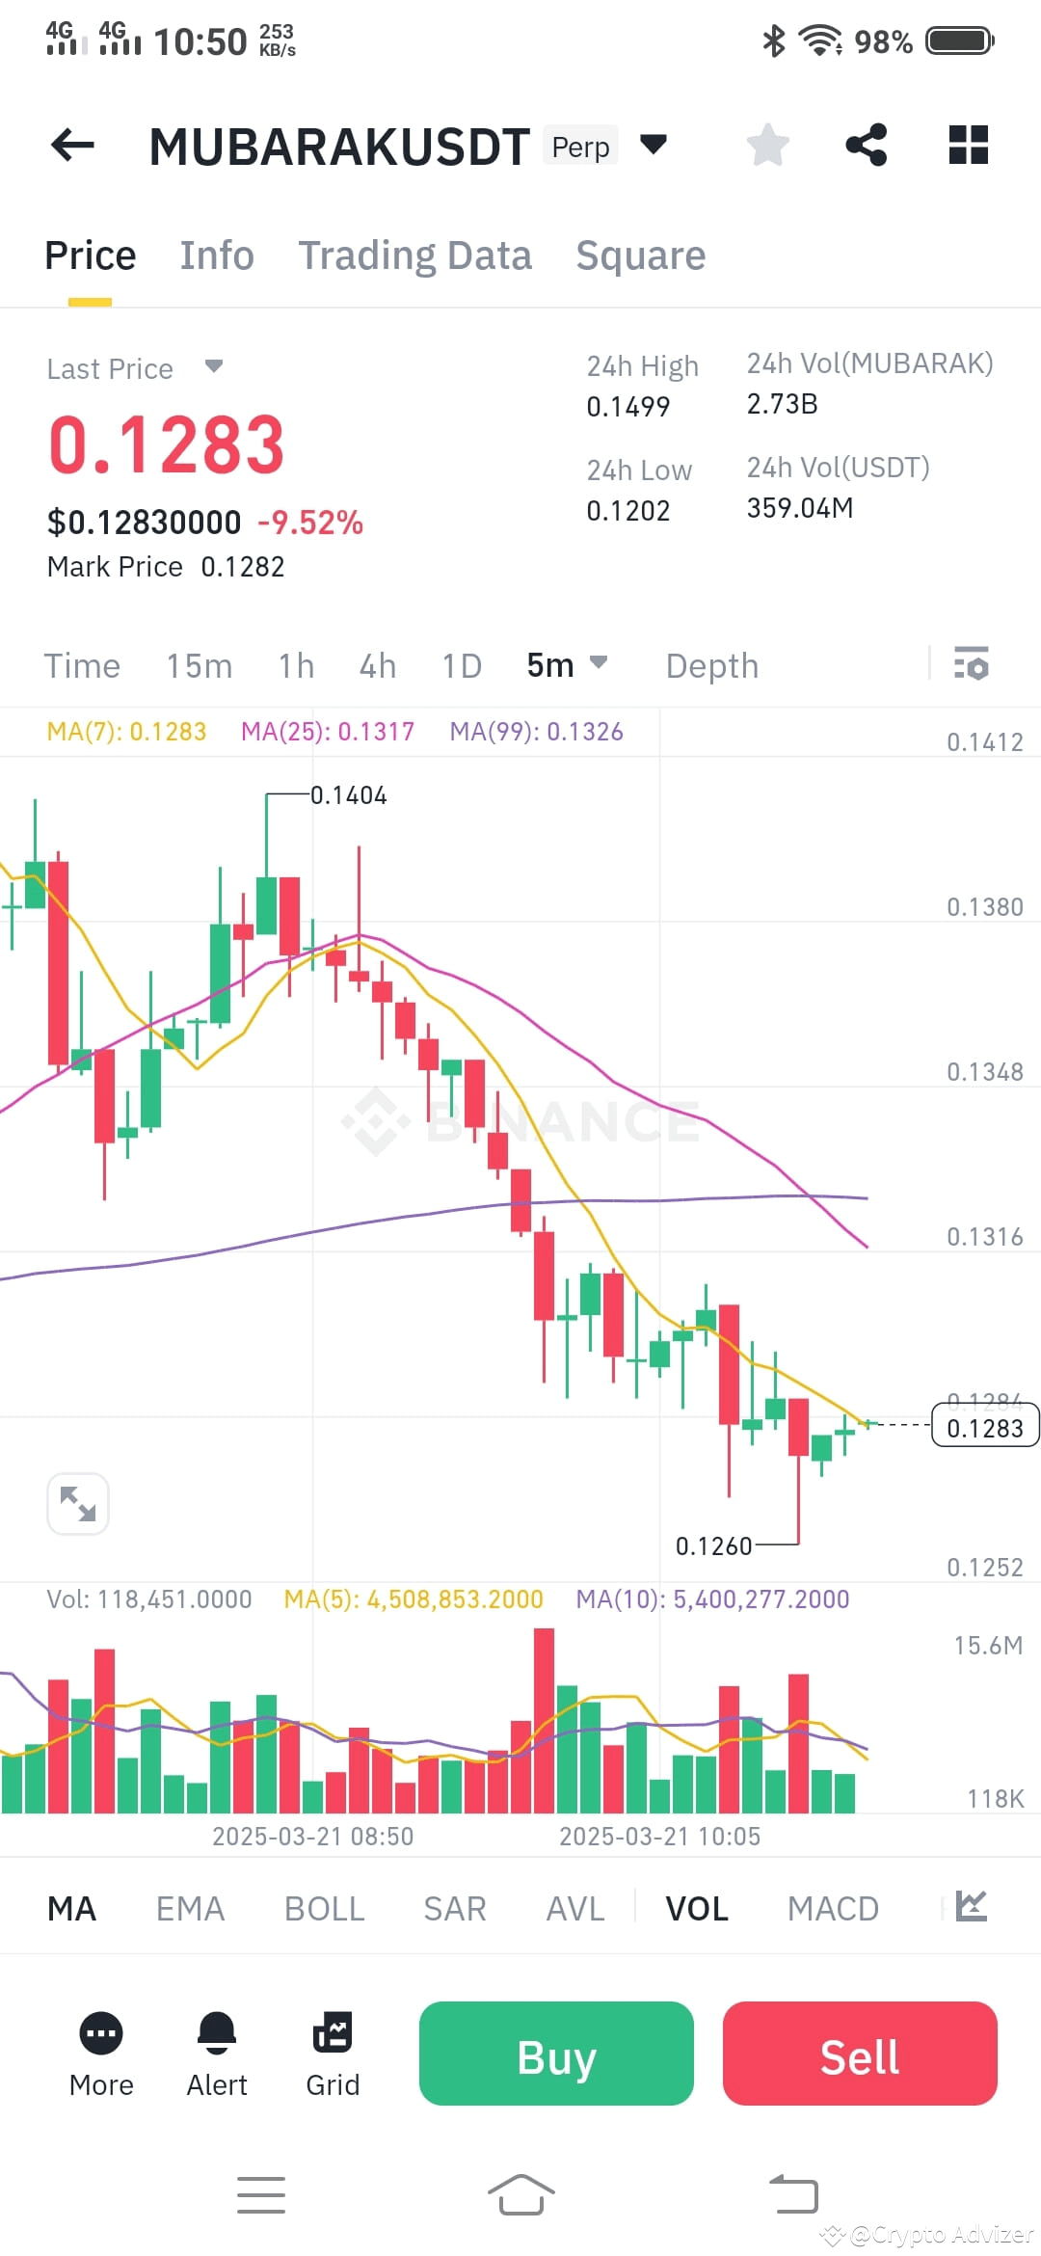1041x2256 pixels.
Task: Tap the back arrow to exit chart
Action: [71, 144]
